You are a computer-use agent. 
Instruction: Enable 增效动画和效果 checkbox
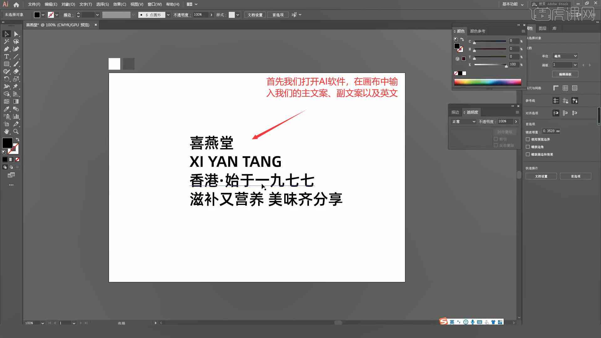pyautogui.click(x=528, y=154)
